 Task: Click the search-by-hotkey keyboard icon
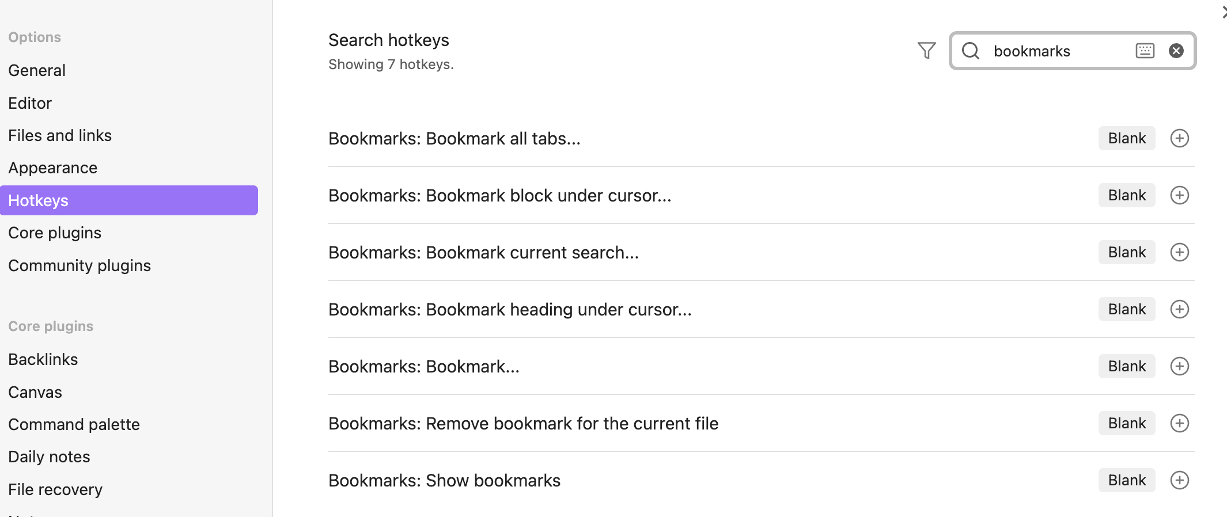[1145, 51]
